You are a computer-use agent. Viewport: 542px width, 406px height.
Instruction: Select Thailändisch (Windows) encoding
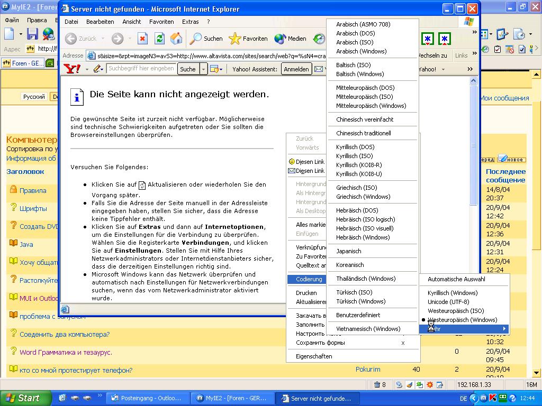366,279
